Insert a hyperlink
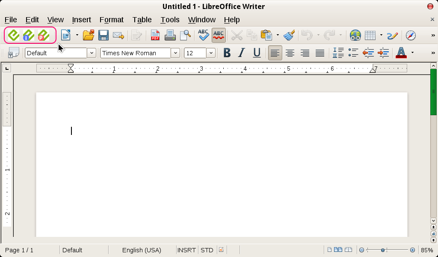The height and width of the screenshot is (257, 438). coord(355,35)
